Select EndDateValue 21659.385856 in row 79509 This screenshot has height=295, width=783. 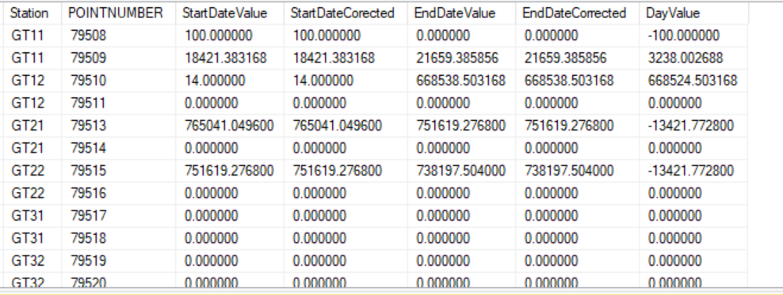[461, 58]
